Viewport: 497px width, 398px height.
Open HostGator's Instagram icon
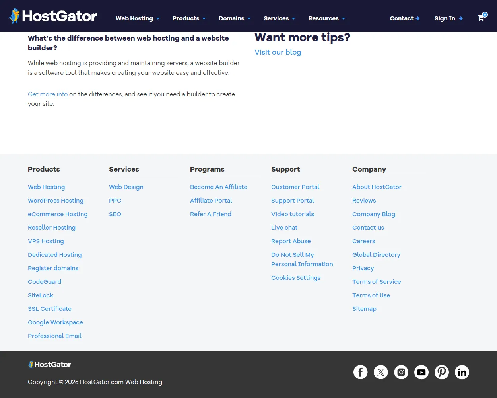tap(401, 372)
